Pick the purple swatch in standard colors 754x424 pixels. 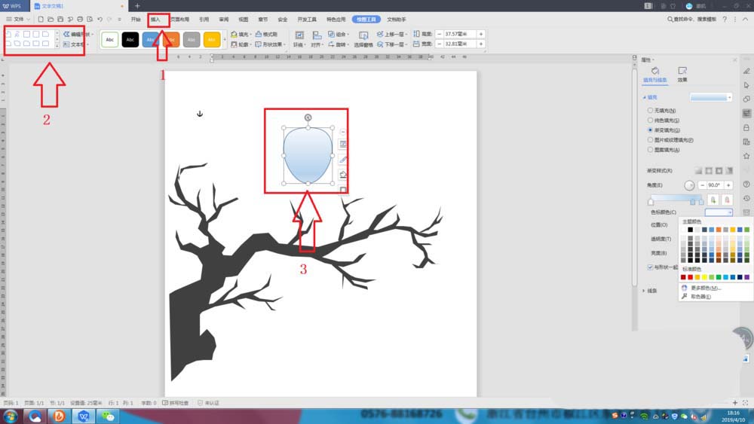click(x=746, y=277)
